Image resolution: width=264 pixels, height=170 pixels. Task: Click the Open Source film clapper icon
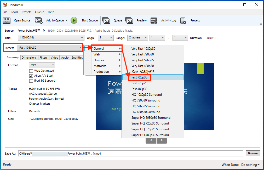[7, 21]
